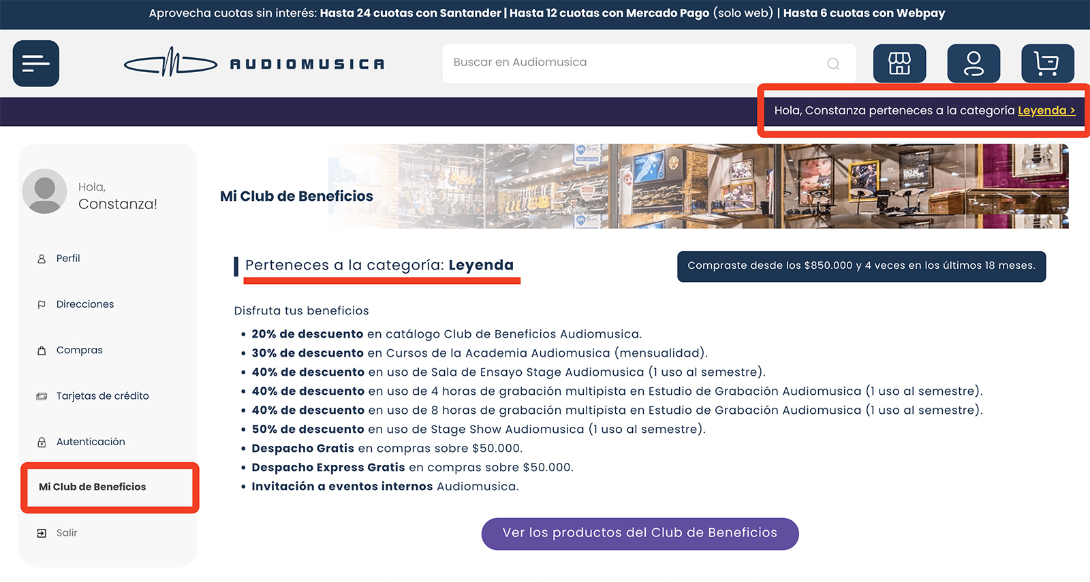This screenshot has width=1090, height=582.
Task: Click the Salir exit icon
Action: tap(42, 533)
